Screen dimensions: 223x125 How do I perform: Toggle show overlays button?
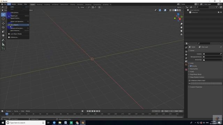coord(165,10)
